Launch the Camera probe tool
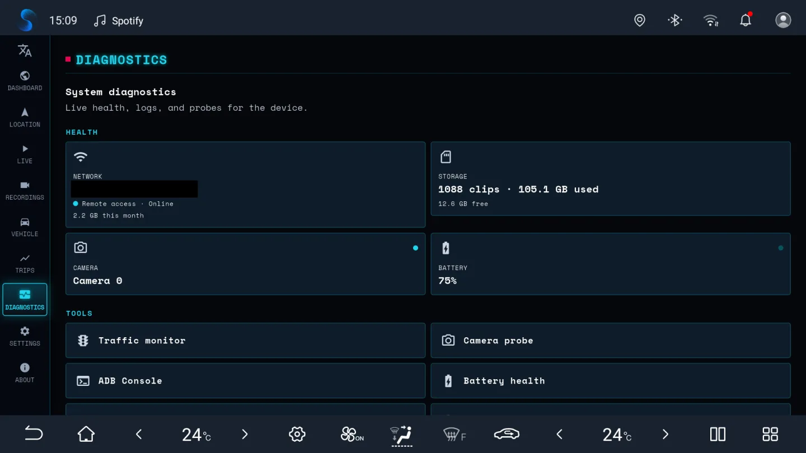Viewport: 806px width, 453px height. (x=611, y=340)
